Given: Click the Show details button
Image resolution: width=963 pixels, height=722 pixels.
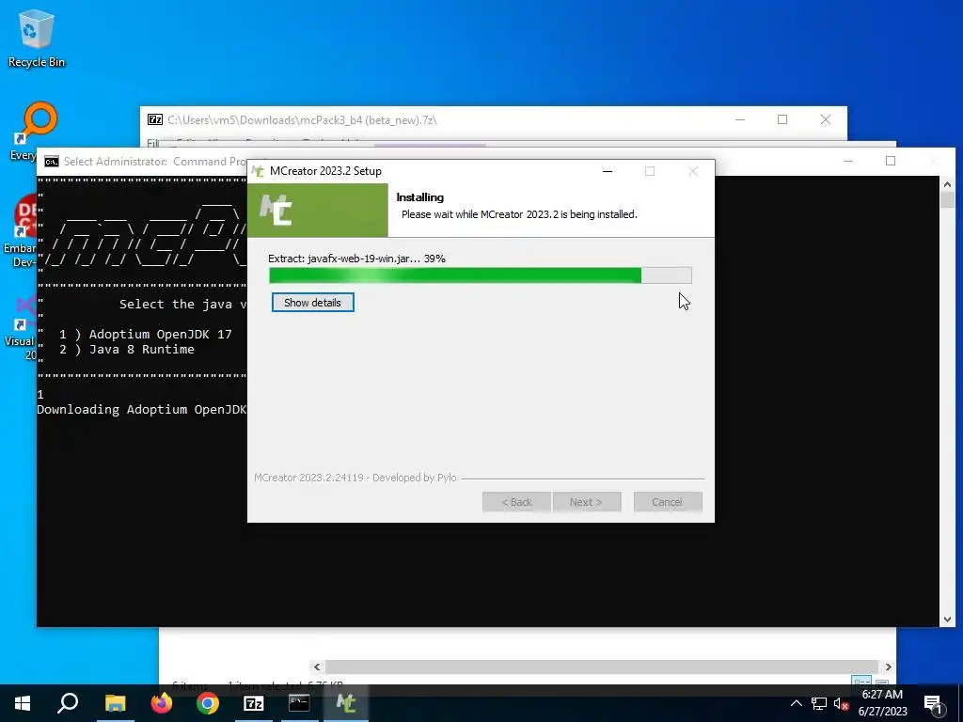Looking at the screenshot, I should pyautogui.click(x=312, y=303).
